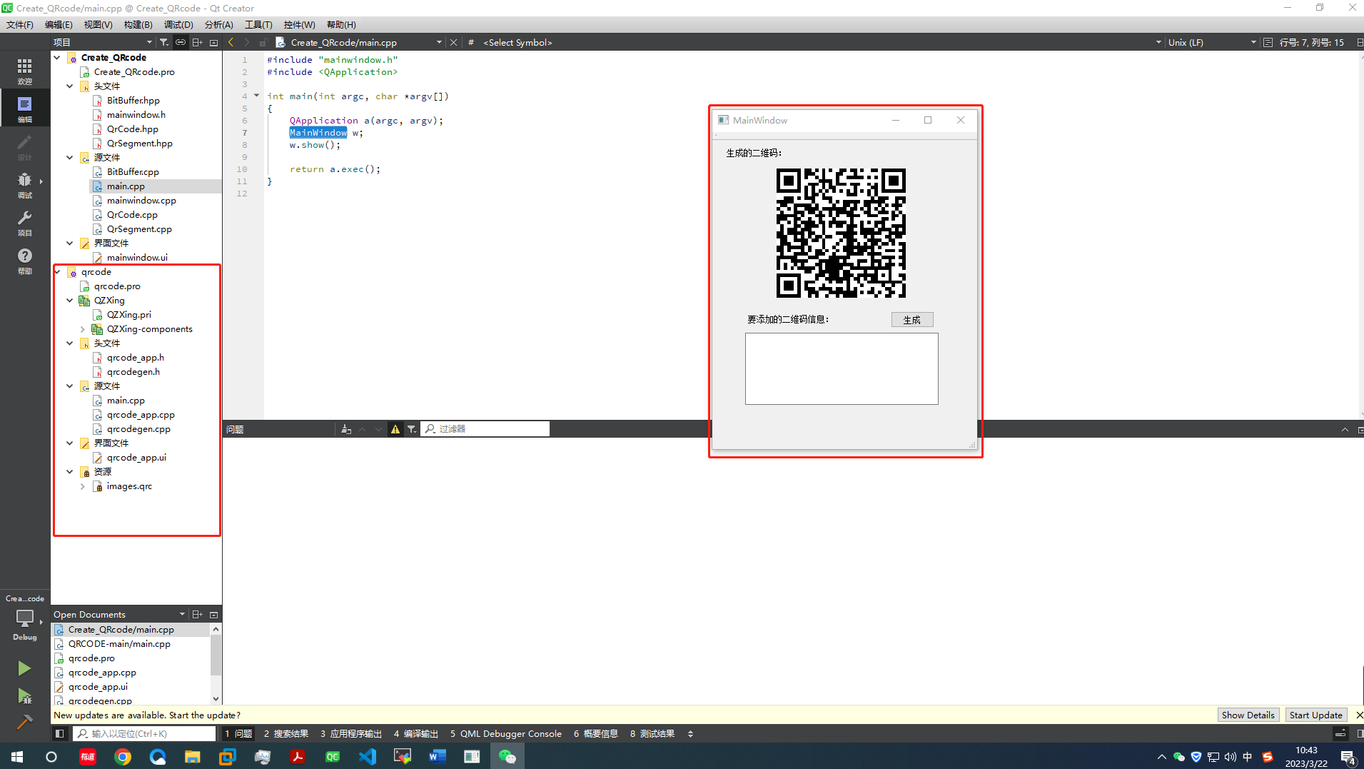Switch to 搜索结果 output pane
The height and width of the screenshot is (769, 1364).
[286, 733]
